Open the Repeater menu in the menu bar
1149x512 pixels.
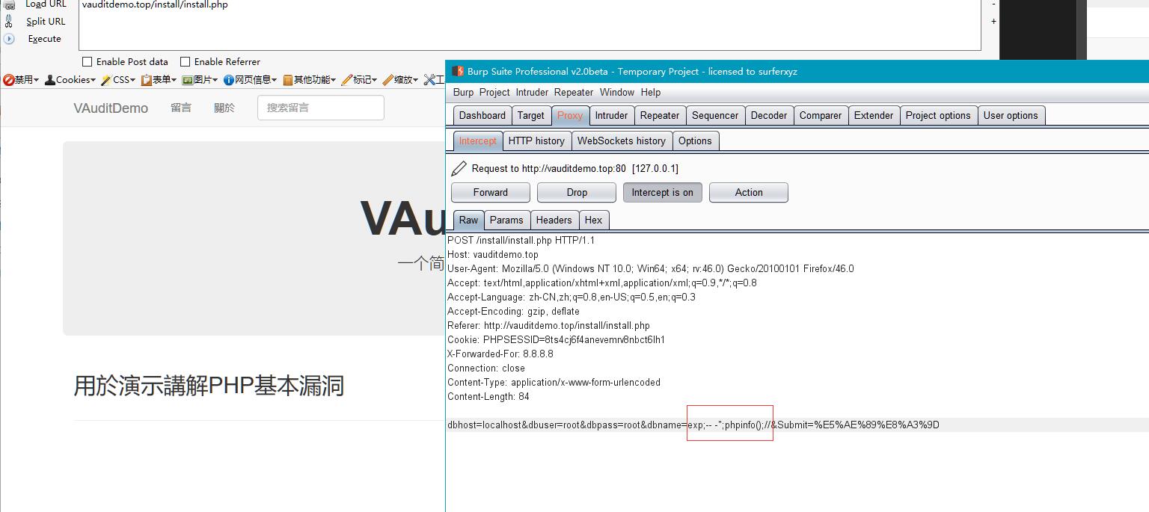[574, 93]
